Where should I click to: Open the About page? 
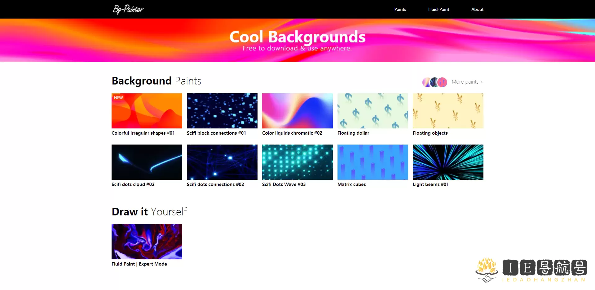(477, 9)
